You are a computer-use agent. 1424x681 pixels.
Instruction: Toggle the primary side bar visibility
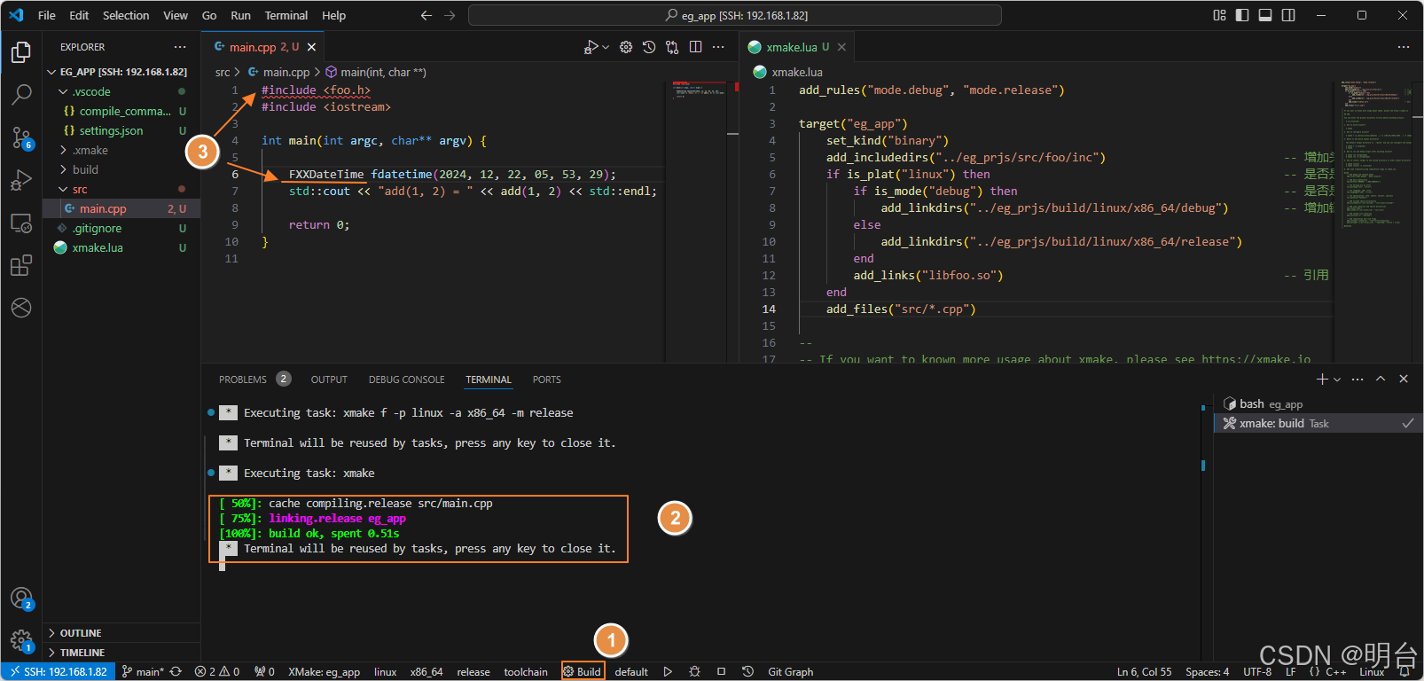tap(1242, 15)
